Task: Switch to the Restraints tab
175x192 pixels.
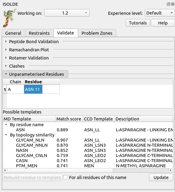Action: 39,33
